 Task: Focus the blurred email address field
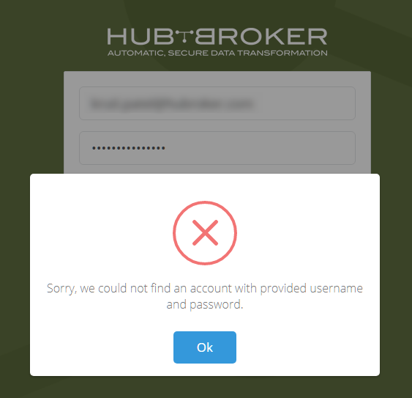(x=217, y=103)
